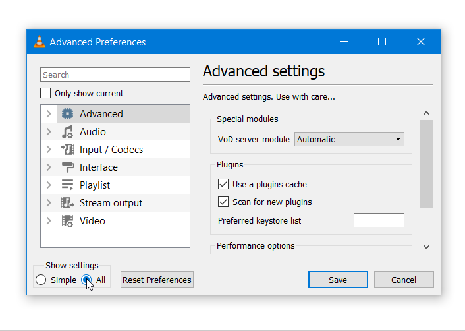Open the VoD server module dropdown

click(x=349, y=139)
